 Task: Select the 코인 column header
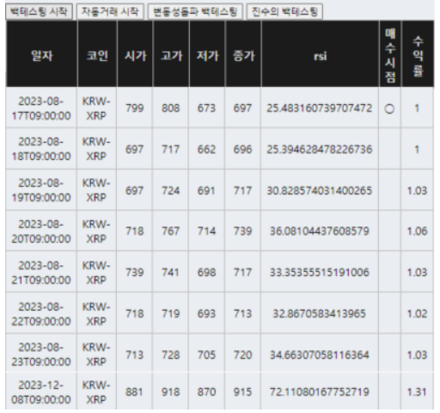[x=97, y=54]
